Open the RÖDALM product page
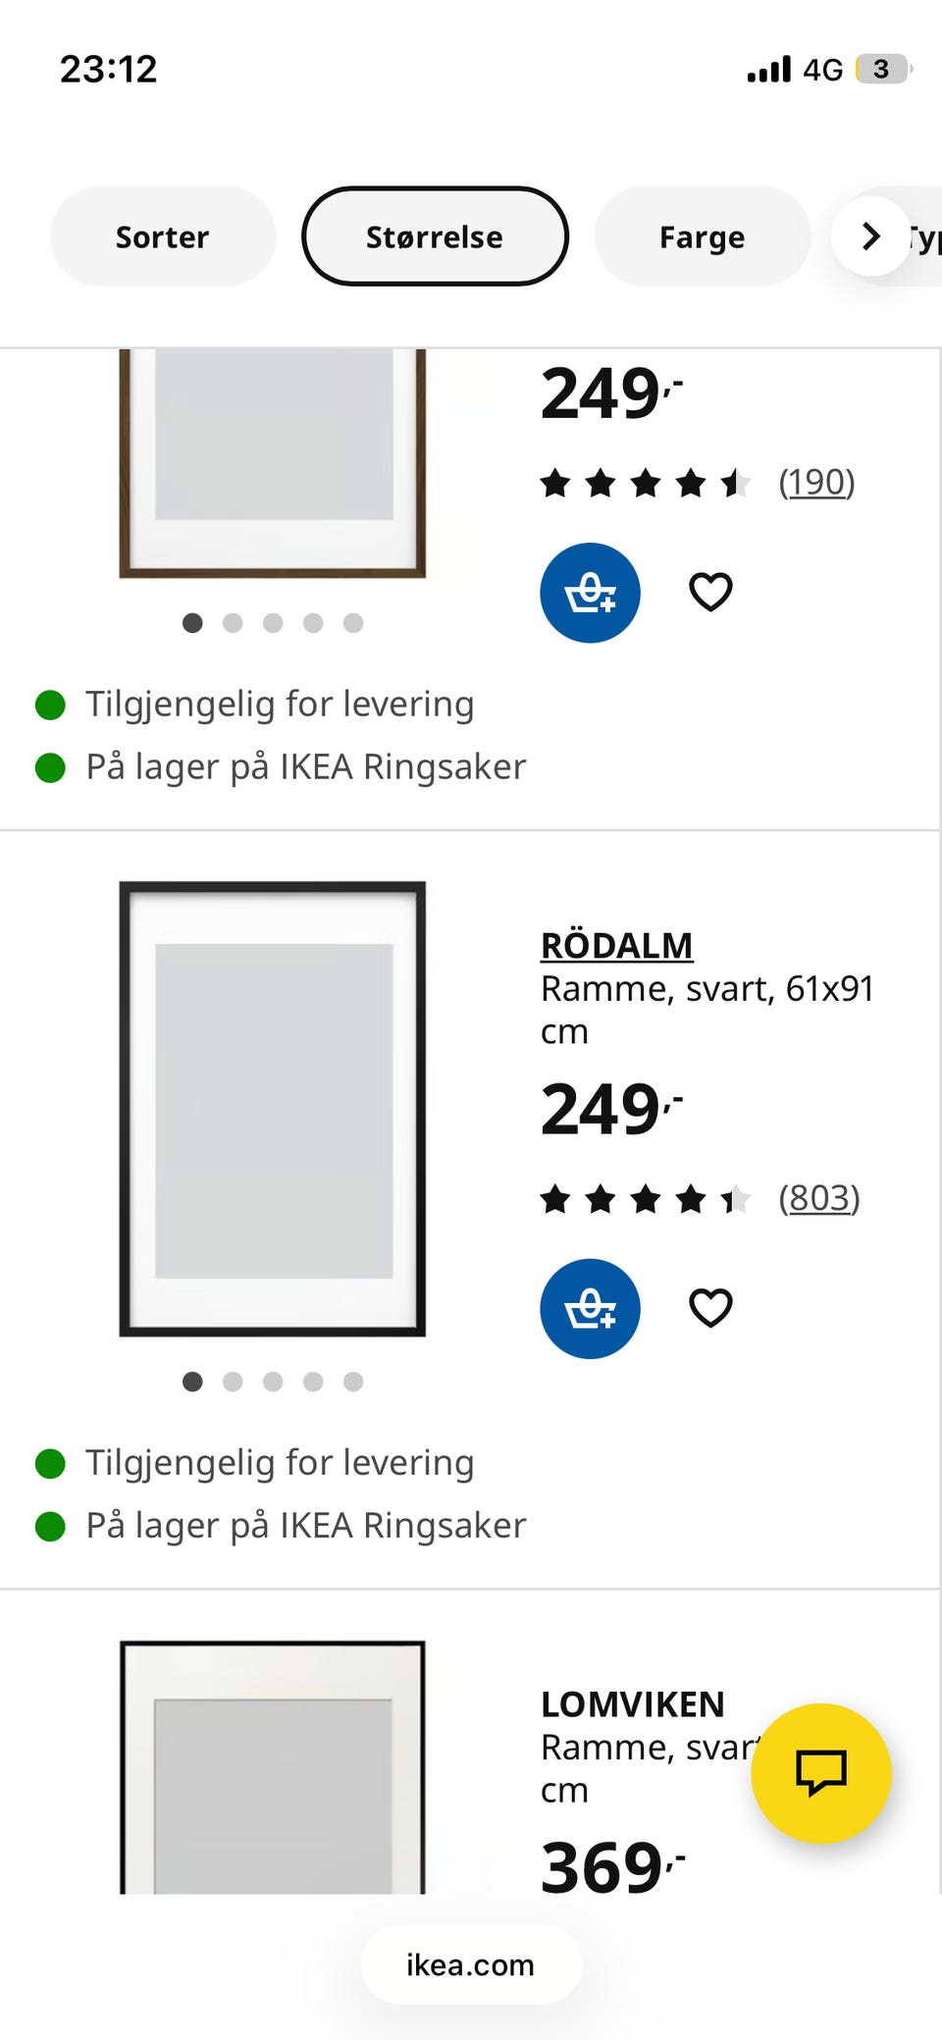Image resolution: width=942 pixels, height=2040 pixels. pyautogui.click(x=615, y=945)
